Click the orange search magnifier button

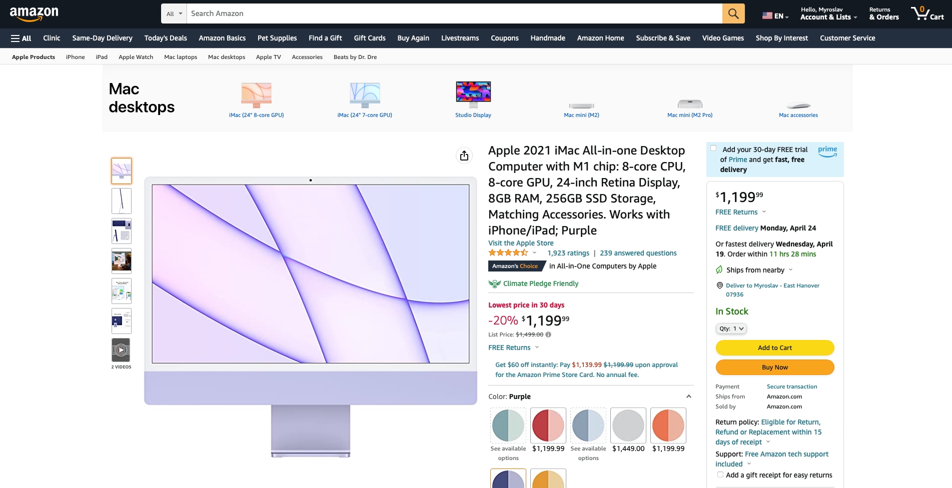[x=733, y=13]
